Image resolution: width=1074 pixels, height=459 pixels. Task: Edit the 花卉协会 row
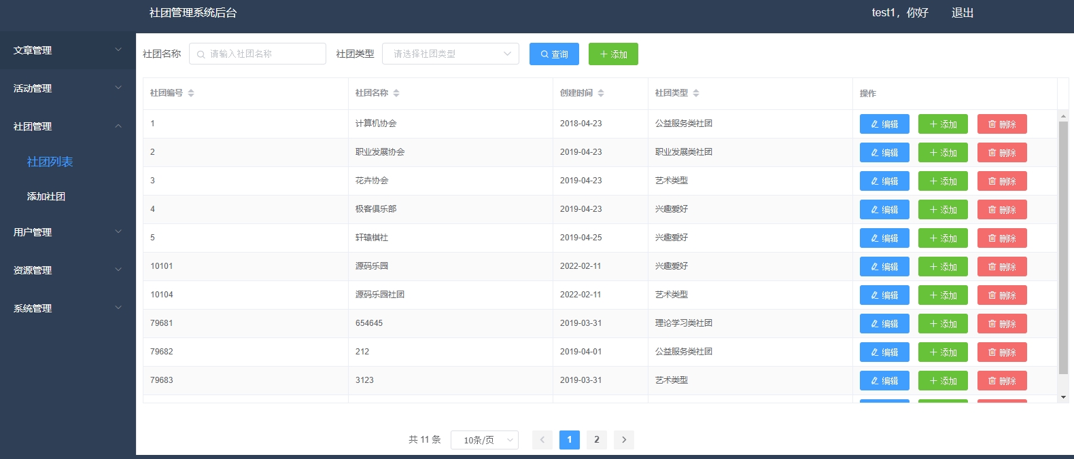[884, 181]
